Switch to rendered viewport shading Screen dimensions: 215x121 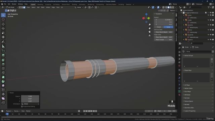[x=173, y=7]
